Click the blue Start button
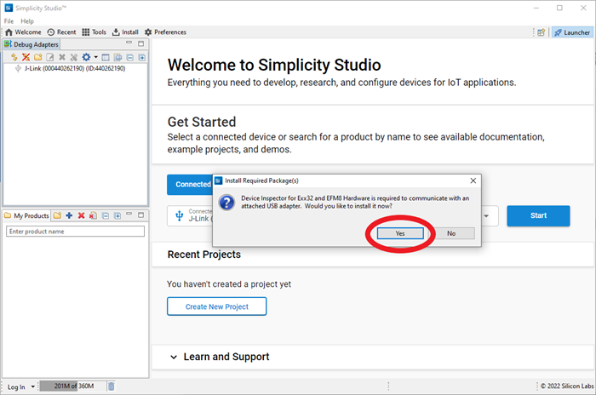596x395 pixels. 538,215
